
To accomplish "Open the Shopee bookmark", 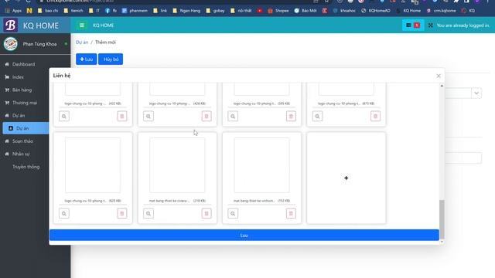I will click(x=278, y=11).
